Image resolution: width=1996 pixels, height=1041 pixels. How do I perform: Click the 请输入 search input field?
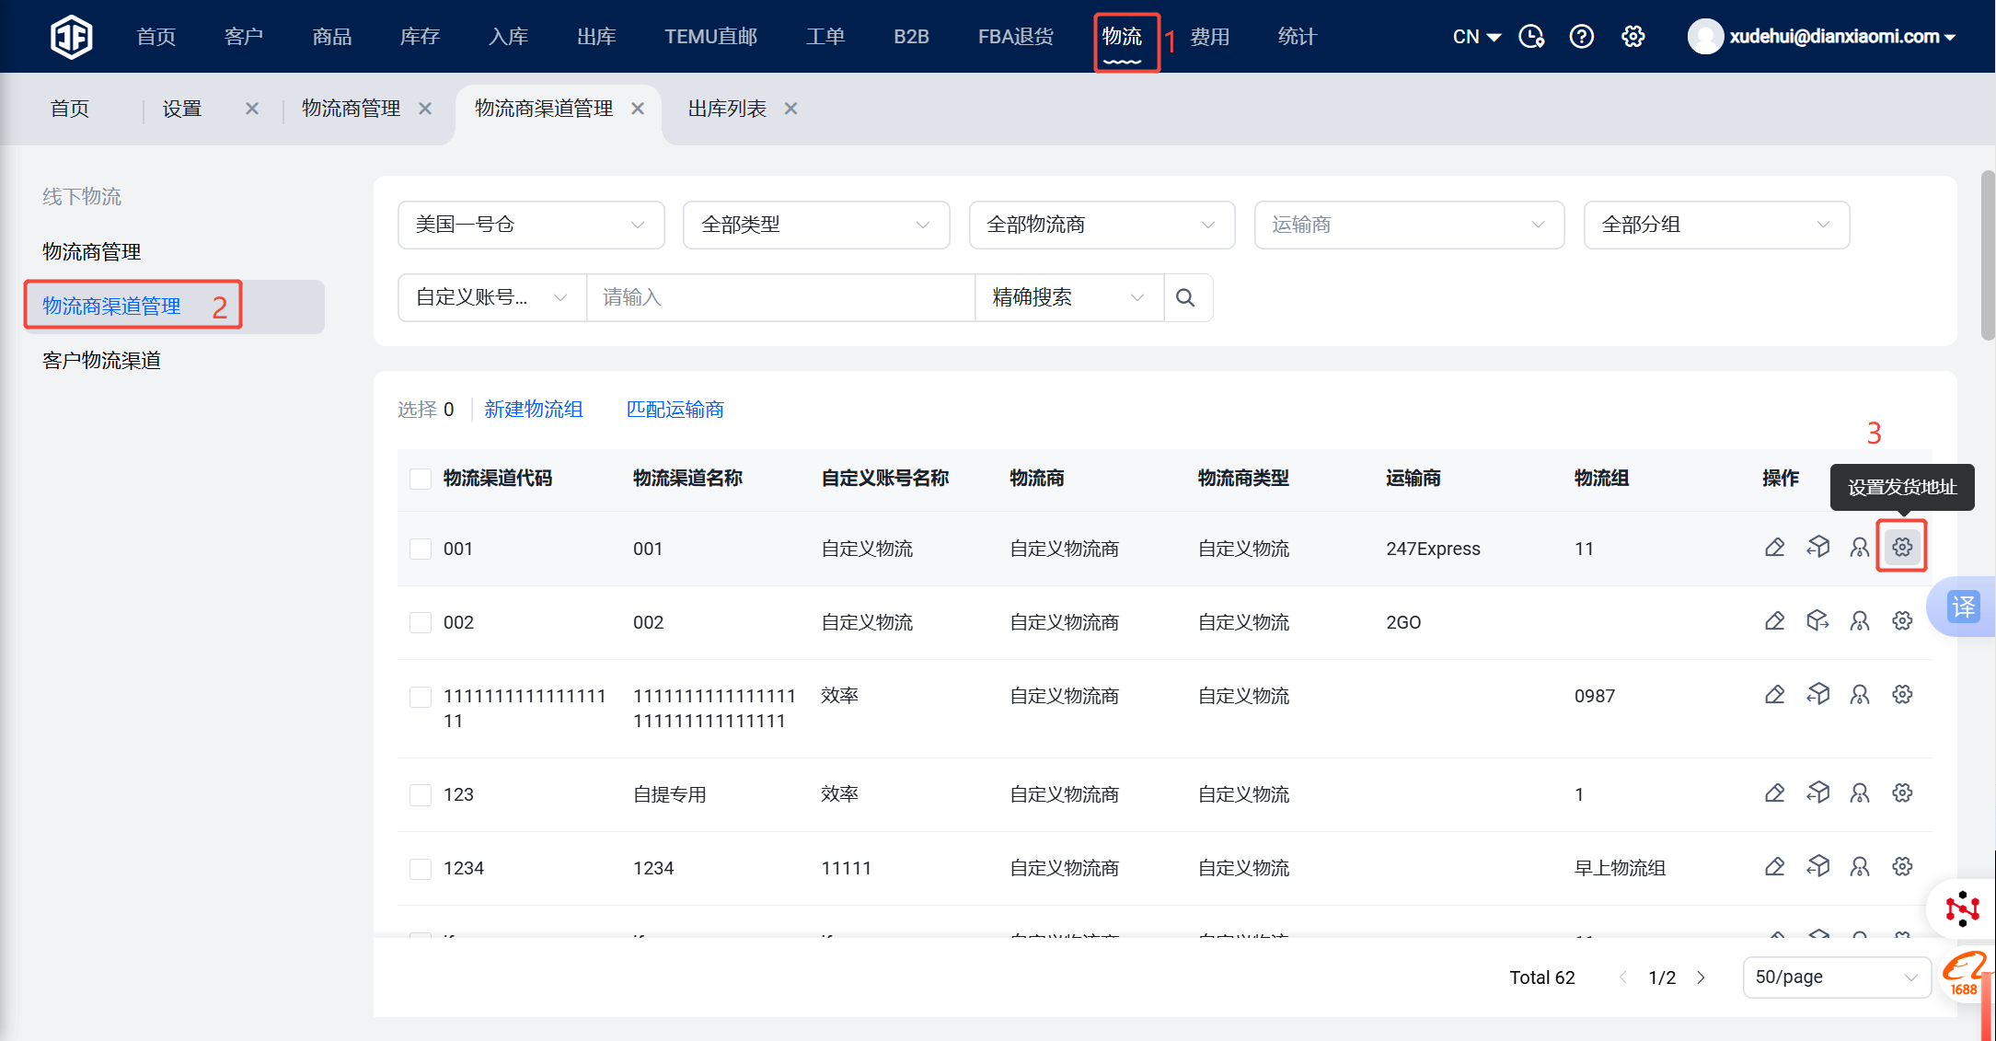tap(780, 297)
